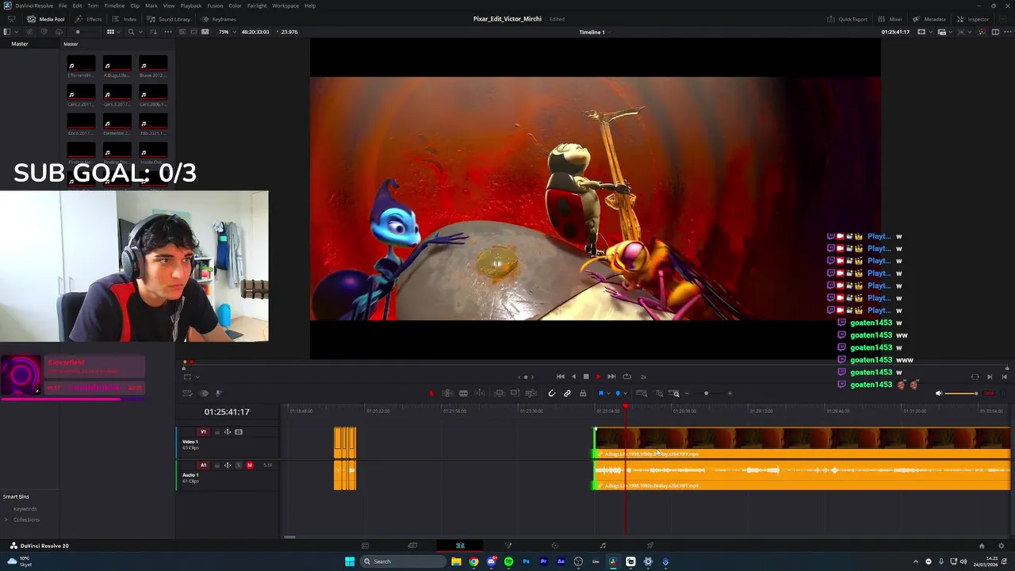Image resolution: width=1015 pixels, height=571 pixels.
Task: Open File Explorer from the taskbar
Action: (456, 561)
